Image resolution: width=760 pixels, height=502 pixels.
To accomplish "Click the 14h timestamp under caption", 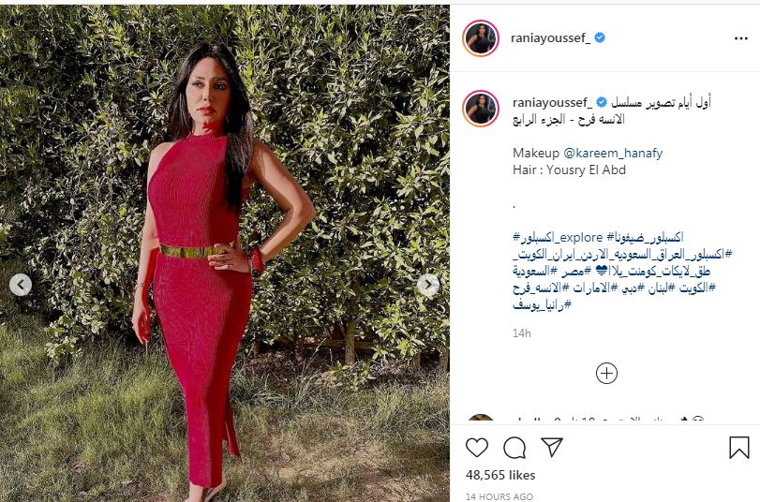I will (522, 333).
